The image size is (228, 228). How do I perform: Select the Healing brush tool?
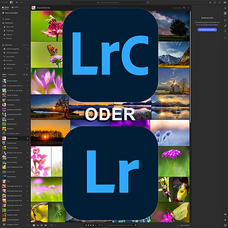coord(225,26)
